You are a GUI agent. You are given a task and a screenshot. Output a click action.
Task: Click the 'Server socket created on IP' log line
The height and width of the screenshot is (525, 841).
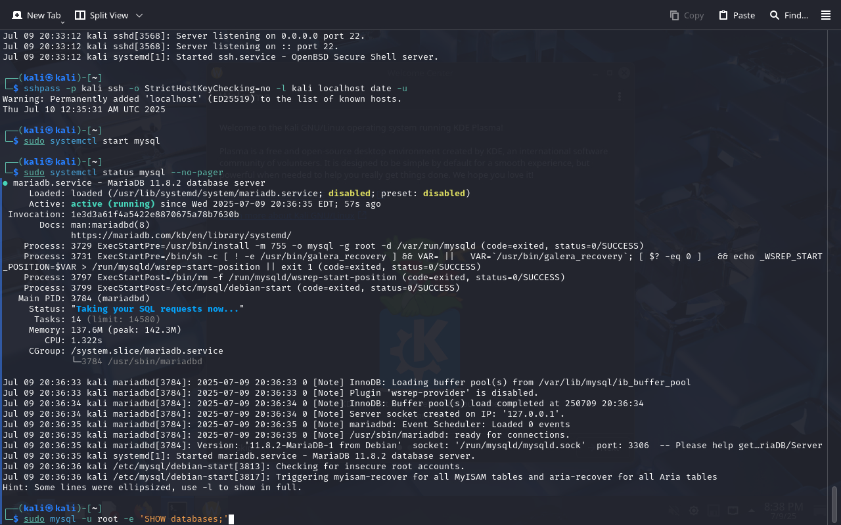coord(284,413)
